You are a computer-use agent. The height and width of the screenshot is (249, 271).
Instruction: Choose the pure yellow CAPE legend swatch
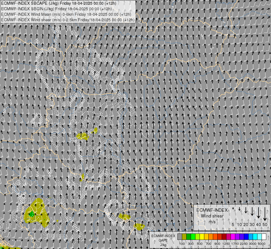pos(202,237)
